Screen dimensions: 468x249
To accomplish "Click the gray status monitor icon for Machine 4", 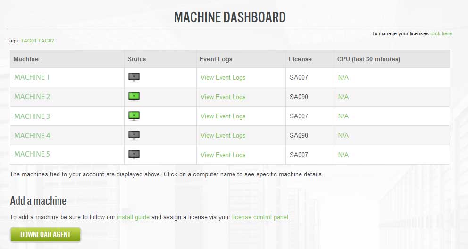I will pos(134,135).
